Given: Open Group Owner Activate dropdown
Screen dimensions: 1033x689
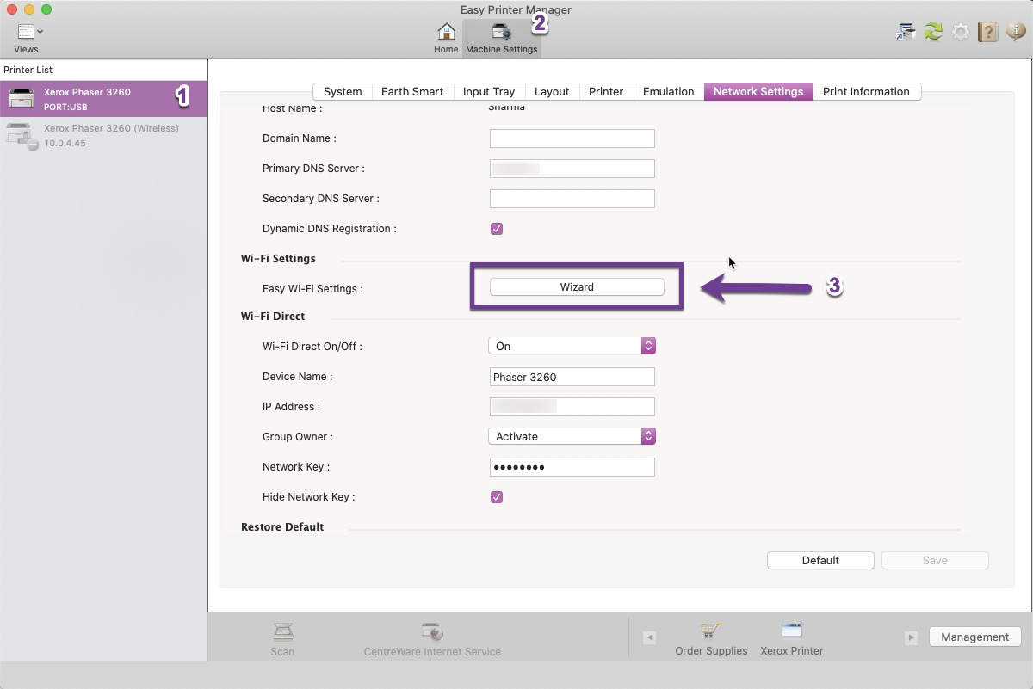Looking at the screenshot, I should tap(572, 436).
